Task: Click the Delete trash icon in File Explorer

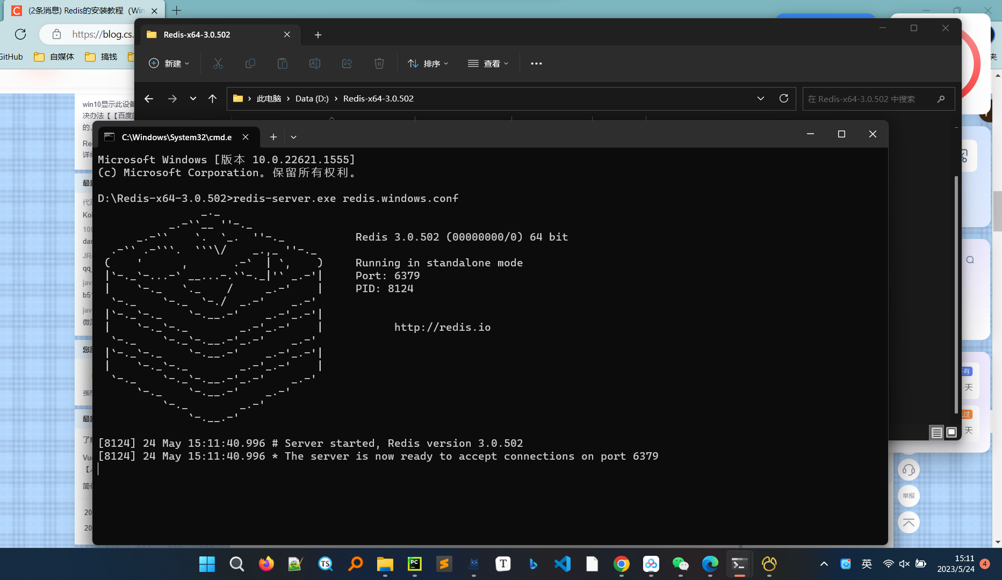Action: (x=379, y=63)
